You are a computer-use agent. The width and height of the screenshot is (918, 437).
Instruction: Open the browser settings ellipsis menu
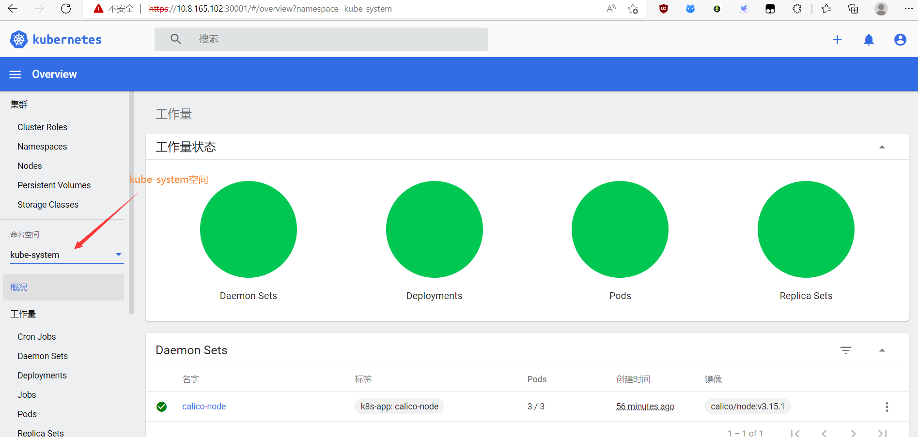pos(908,9)
